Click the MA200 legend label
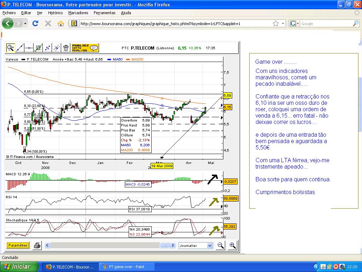The image size is (362, 272). pyautogui.click(x=138, y=59)
